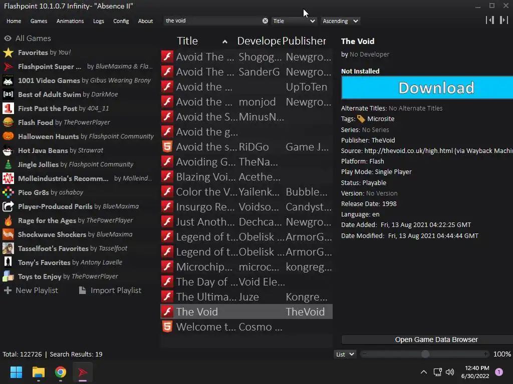The image size is (513, 384).
Task: Open the List layout dropdown
Action: (345, 354)
